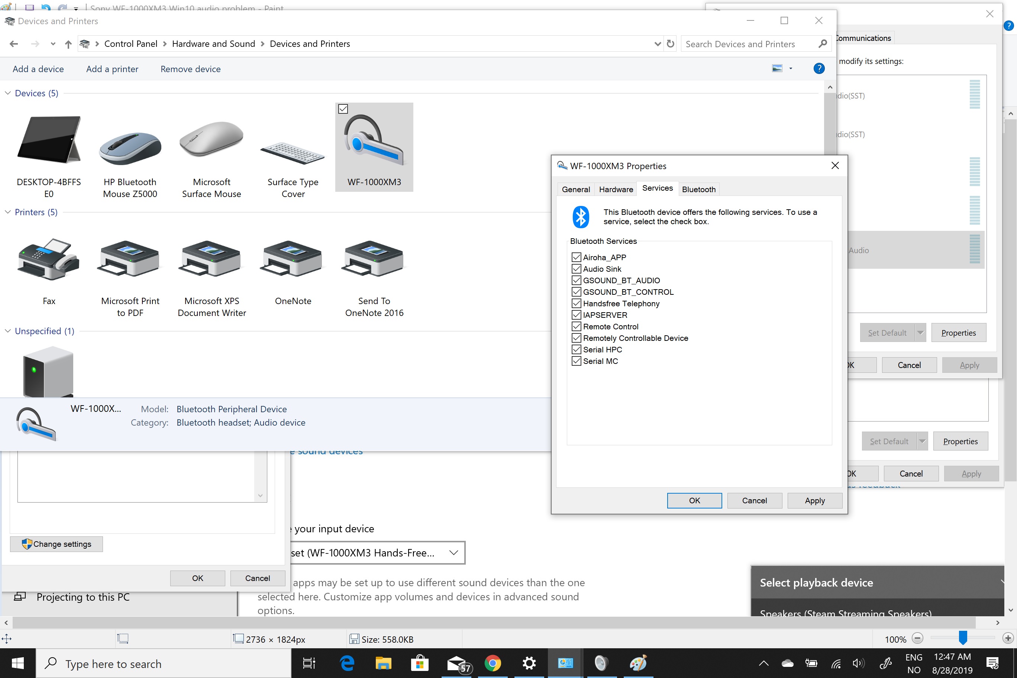Click Cancel in WF-1000XM3 Properties
The height and width of the screenshot is (678, 1017).
(x=755, y=500)
